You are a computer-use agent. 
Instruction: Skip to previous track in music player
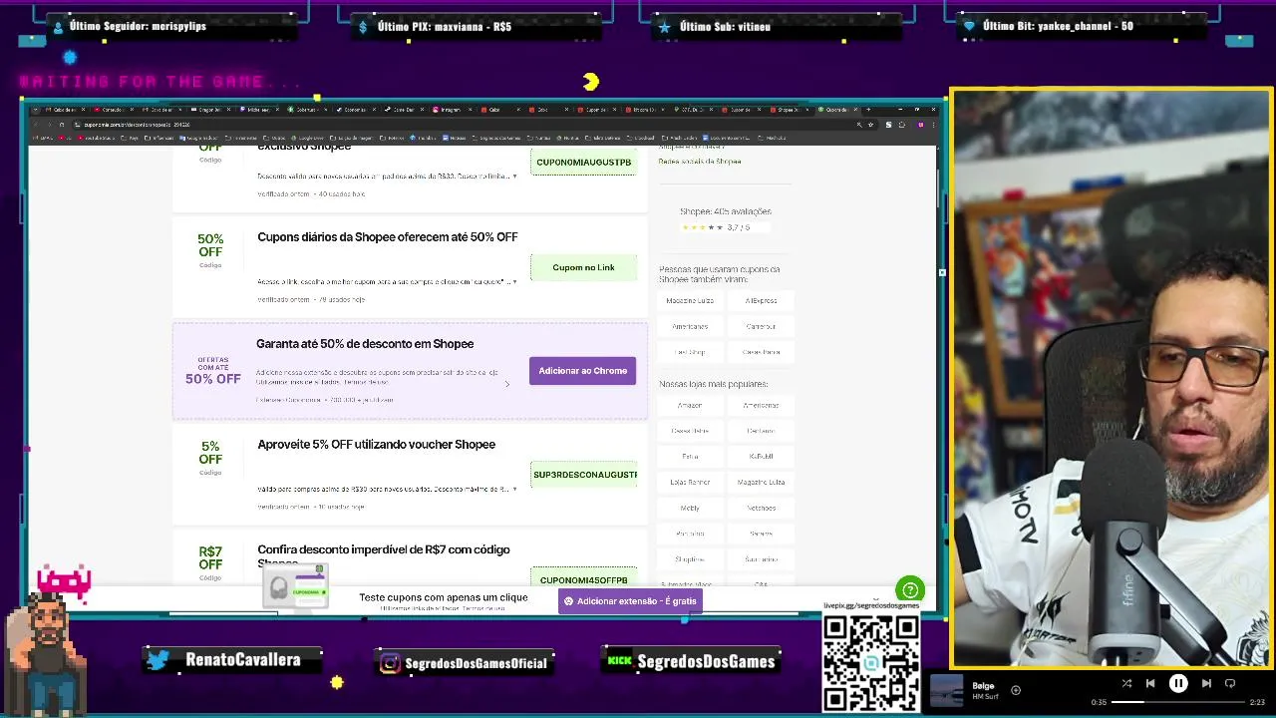tap(1150, 683)
